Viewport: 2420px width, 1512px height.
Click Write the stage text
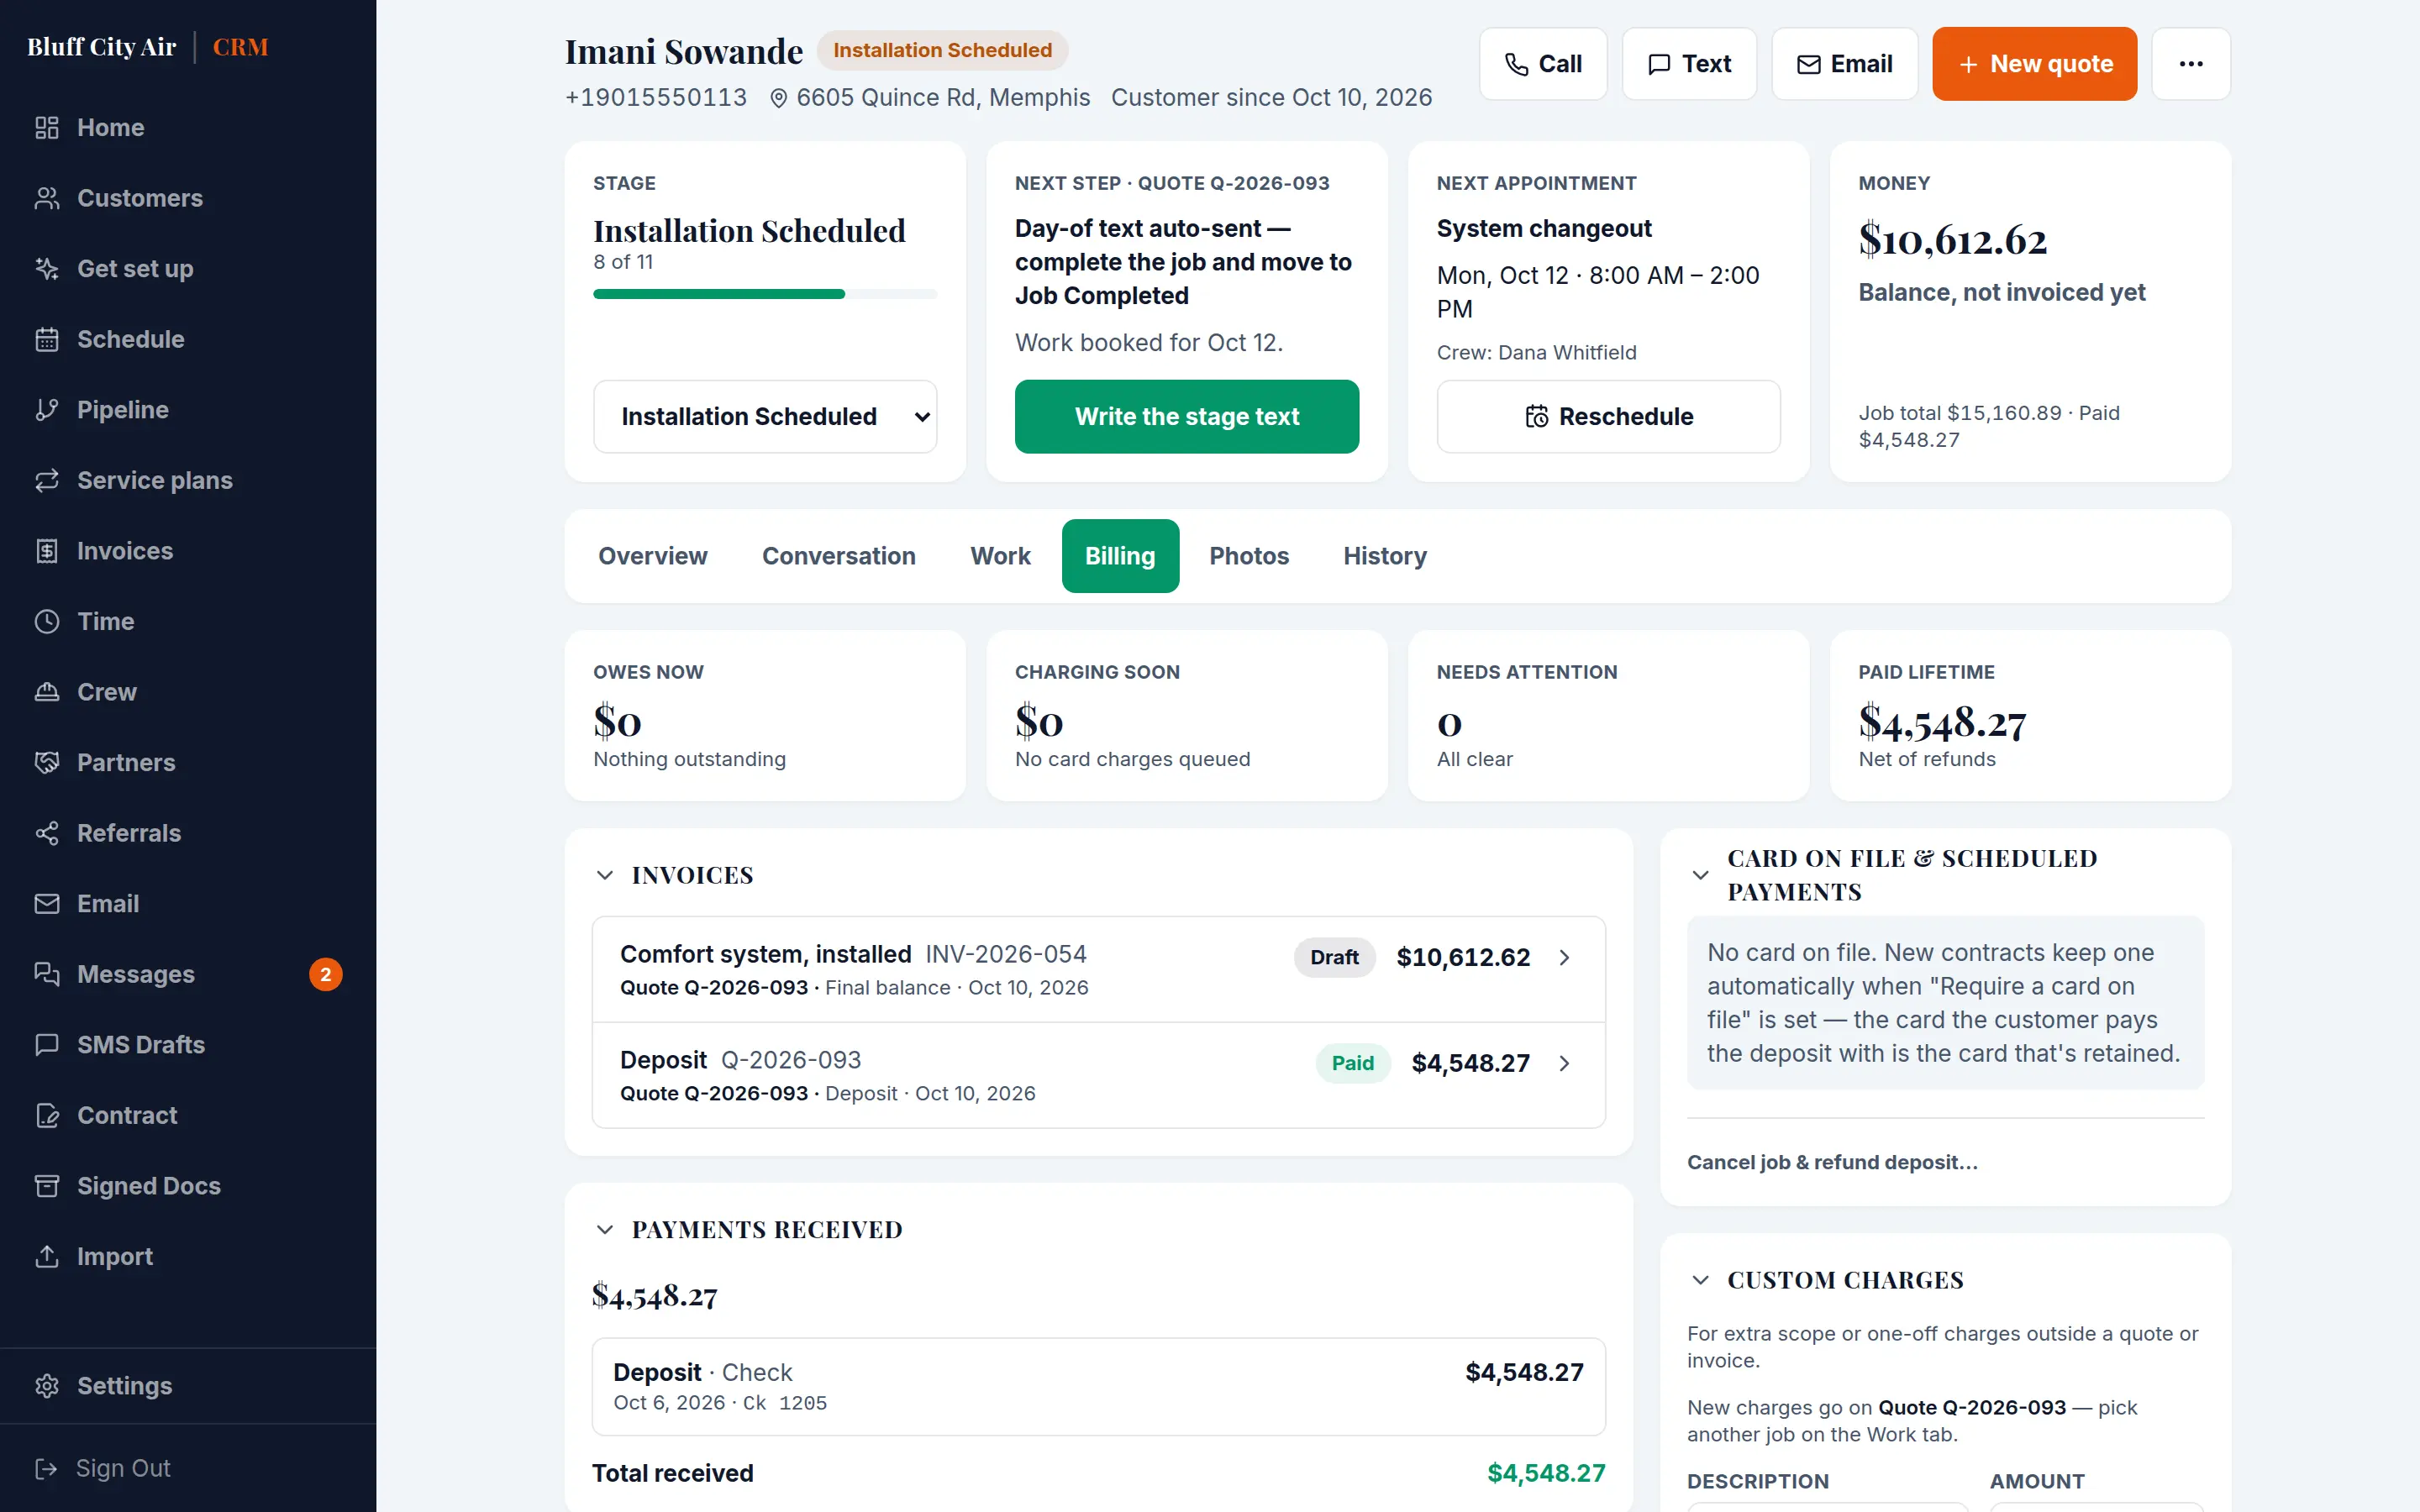tap(1187, 416)
